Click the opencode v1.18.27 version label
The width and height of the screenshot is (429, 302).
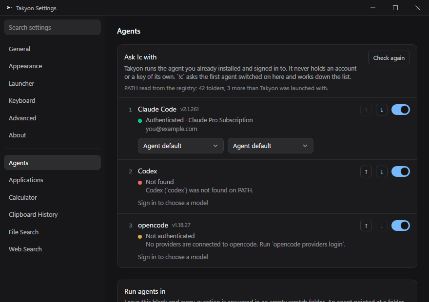click(x=181, y=225)
